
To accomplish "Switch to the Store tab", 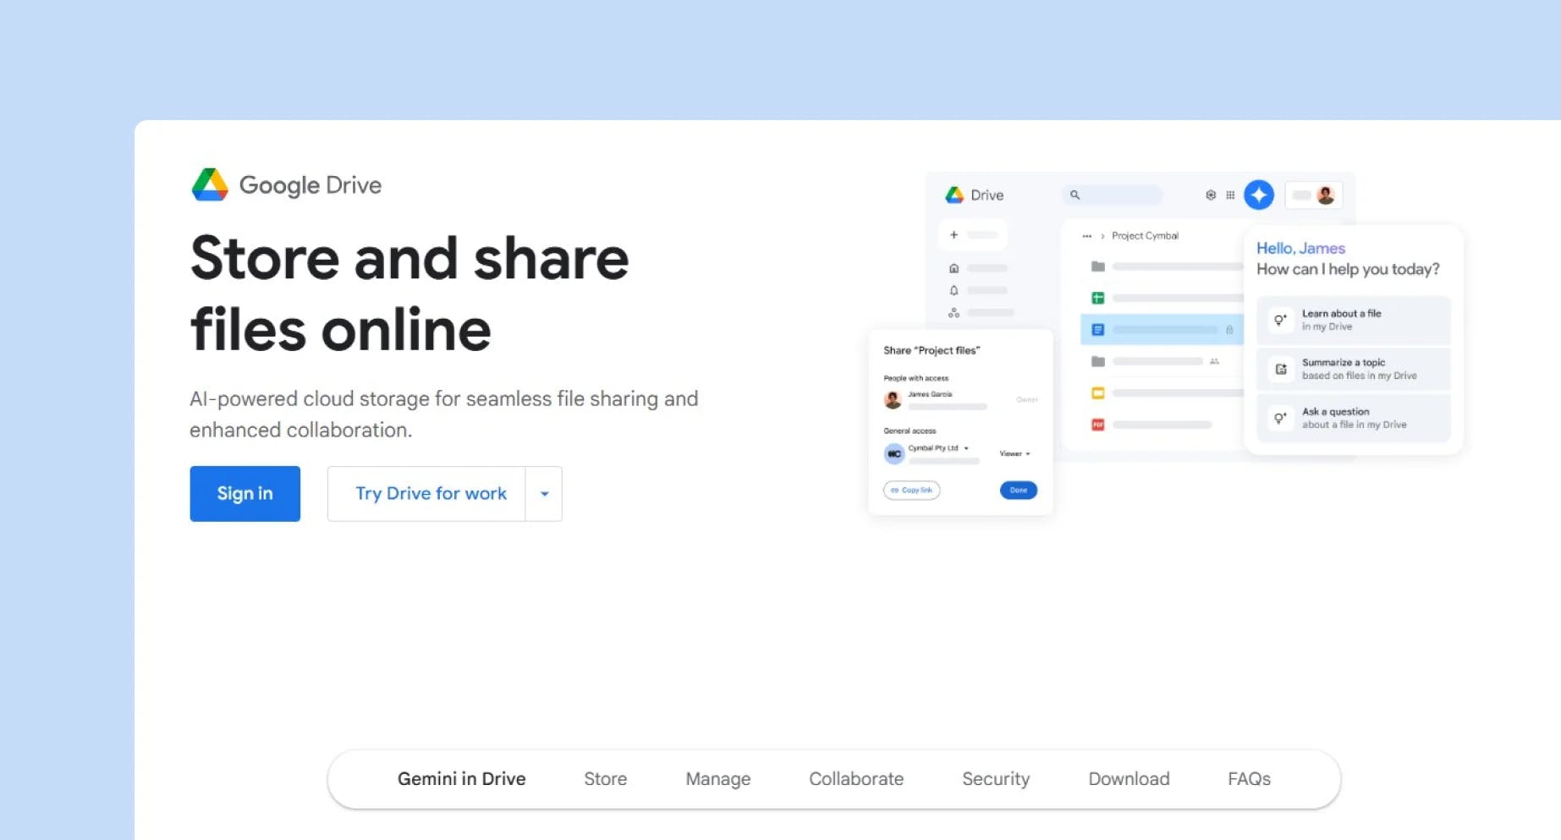I will point(606,779).
